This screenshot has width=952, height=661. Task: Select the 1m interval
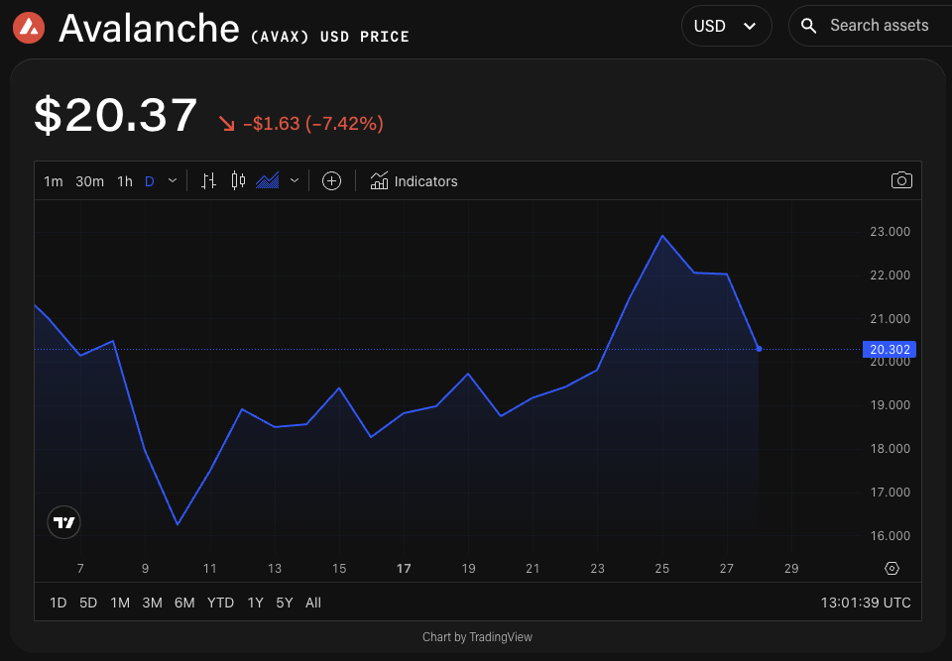point(53,181)
